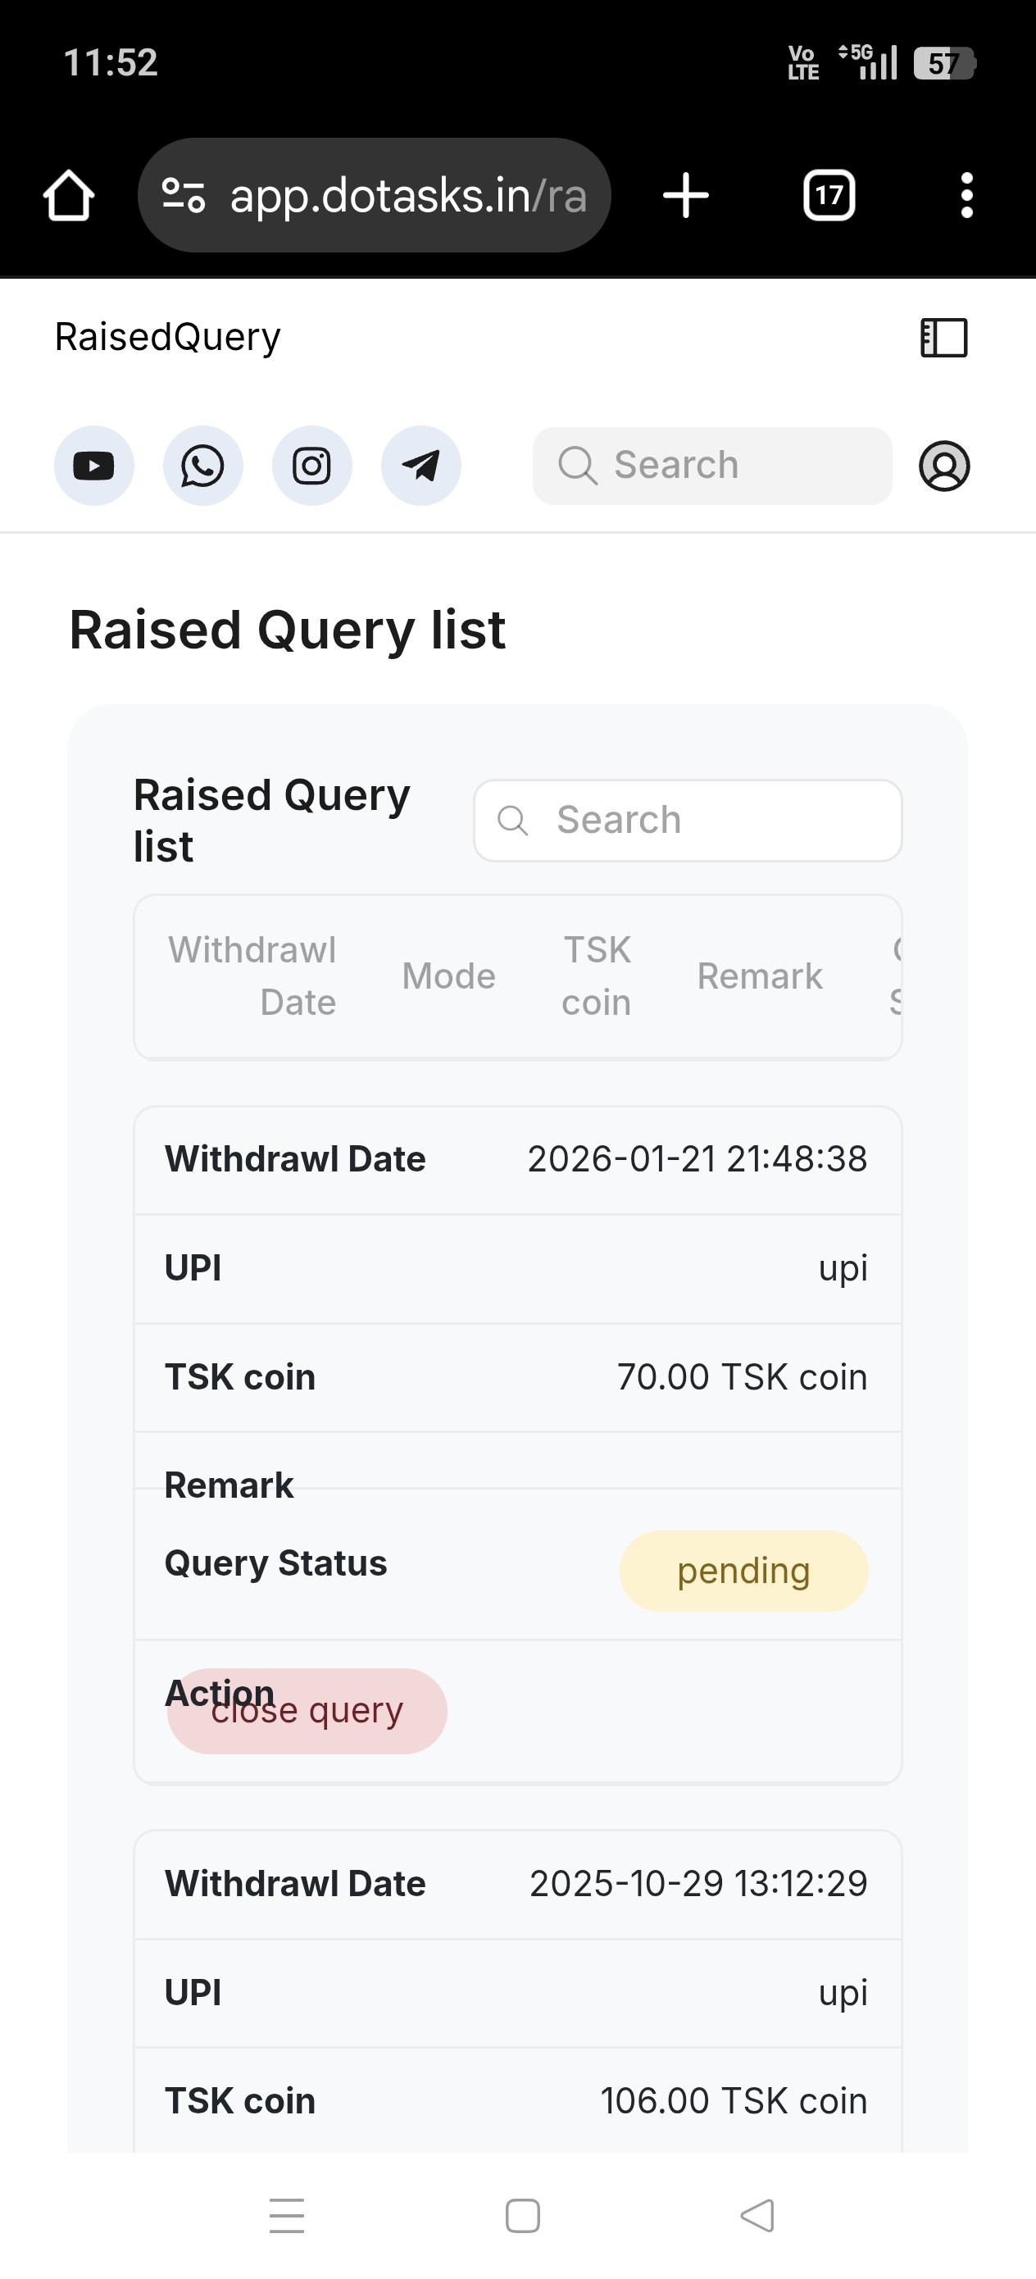View site info icon in address bar

[184, 196]
